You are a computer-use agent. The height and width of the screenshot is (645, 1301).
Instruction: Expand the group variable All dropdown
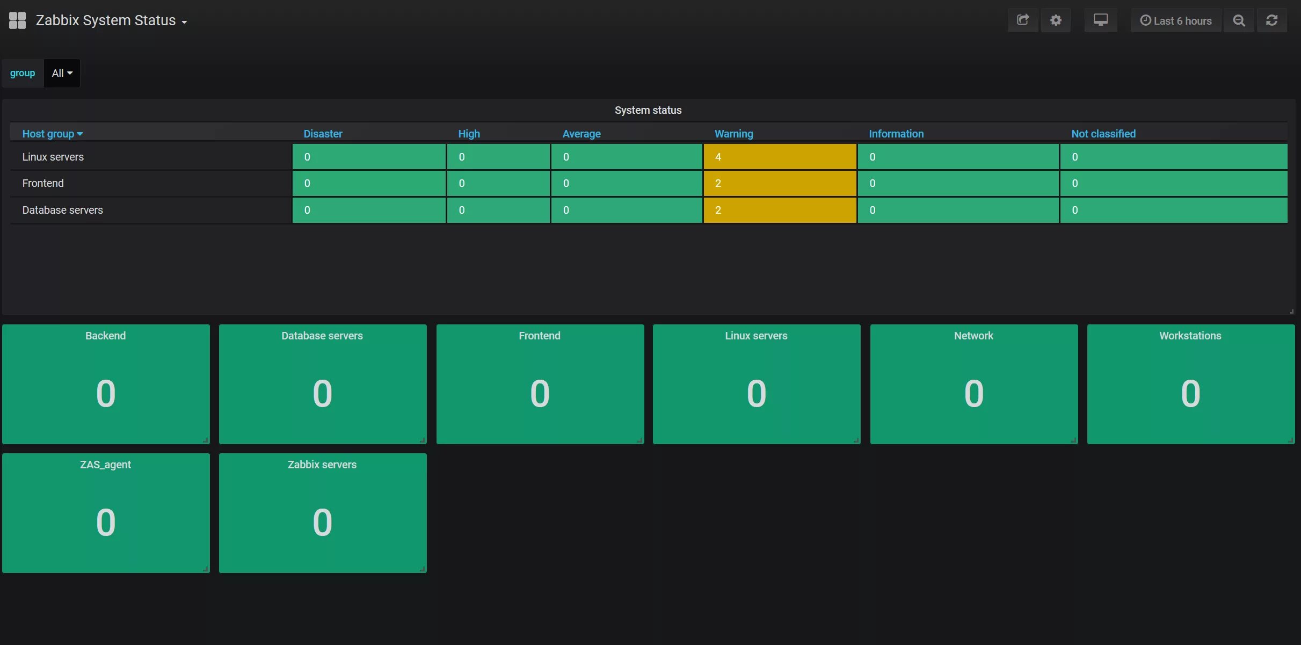coord(62,73)
